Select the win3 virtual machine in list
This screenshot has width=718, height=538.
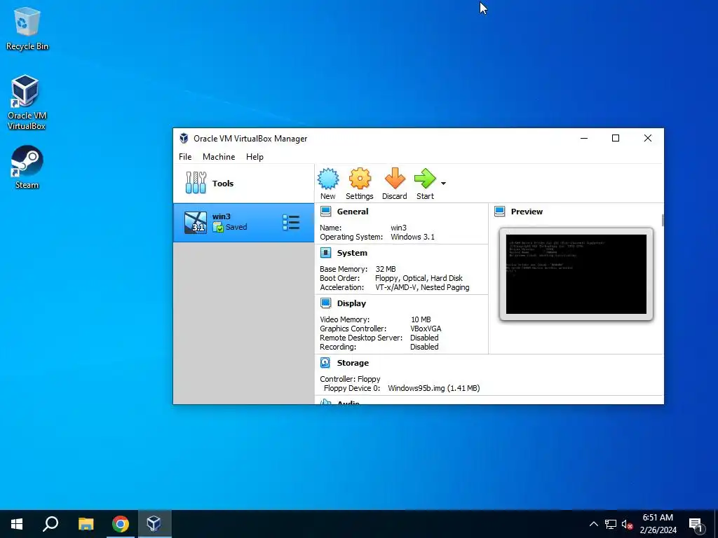pyautogui.click(x=243, y=223)
